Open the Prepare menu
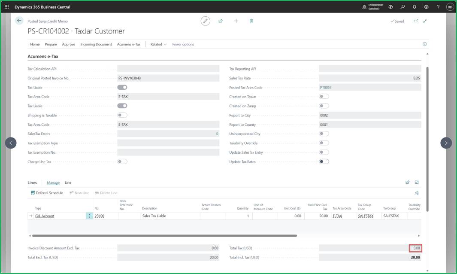The width and height of the screenshot is (457, 274). click(51, 44)
